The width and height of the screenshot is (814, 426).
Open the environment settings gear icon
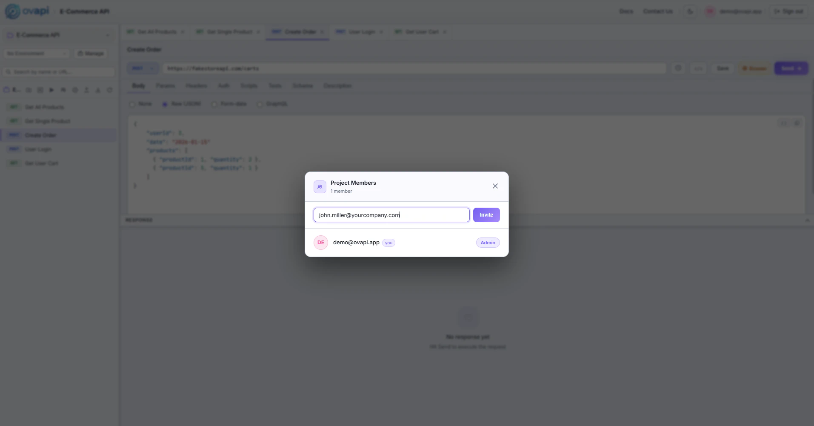[x=75, y=90]
